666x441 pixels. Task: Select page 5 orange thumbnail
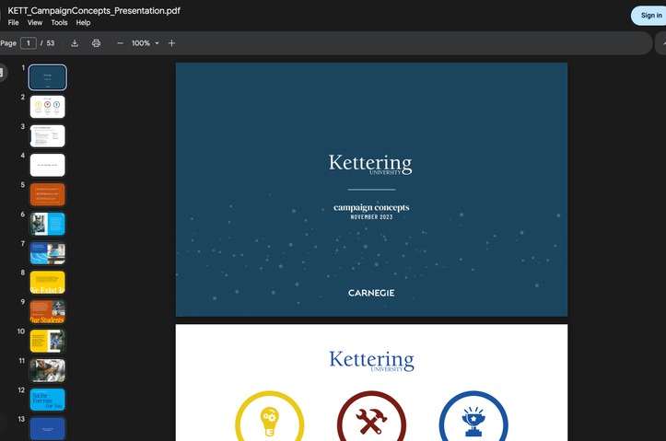(48, 194)
